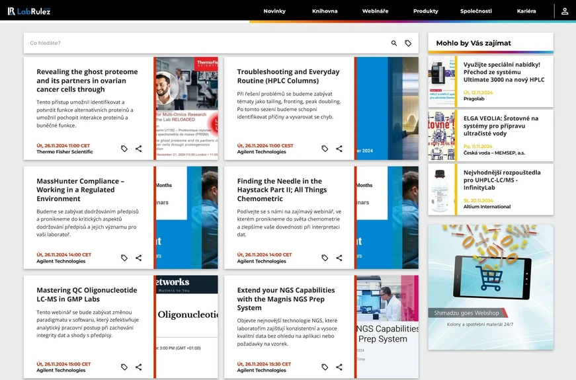Image resolution: width=576 pixels, height=380 pixels.
Task: Share the MassHunter Compliance webinar
Action: tap(138, 258)
